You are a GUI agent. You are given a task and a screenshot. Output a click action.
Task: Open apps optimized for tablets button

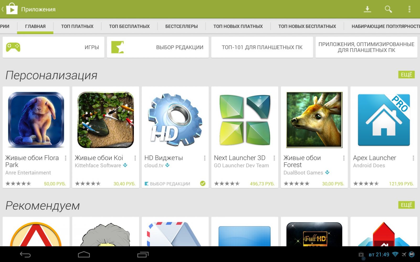point(366,47)
